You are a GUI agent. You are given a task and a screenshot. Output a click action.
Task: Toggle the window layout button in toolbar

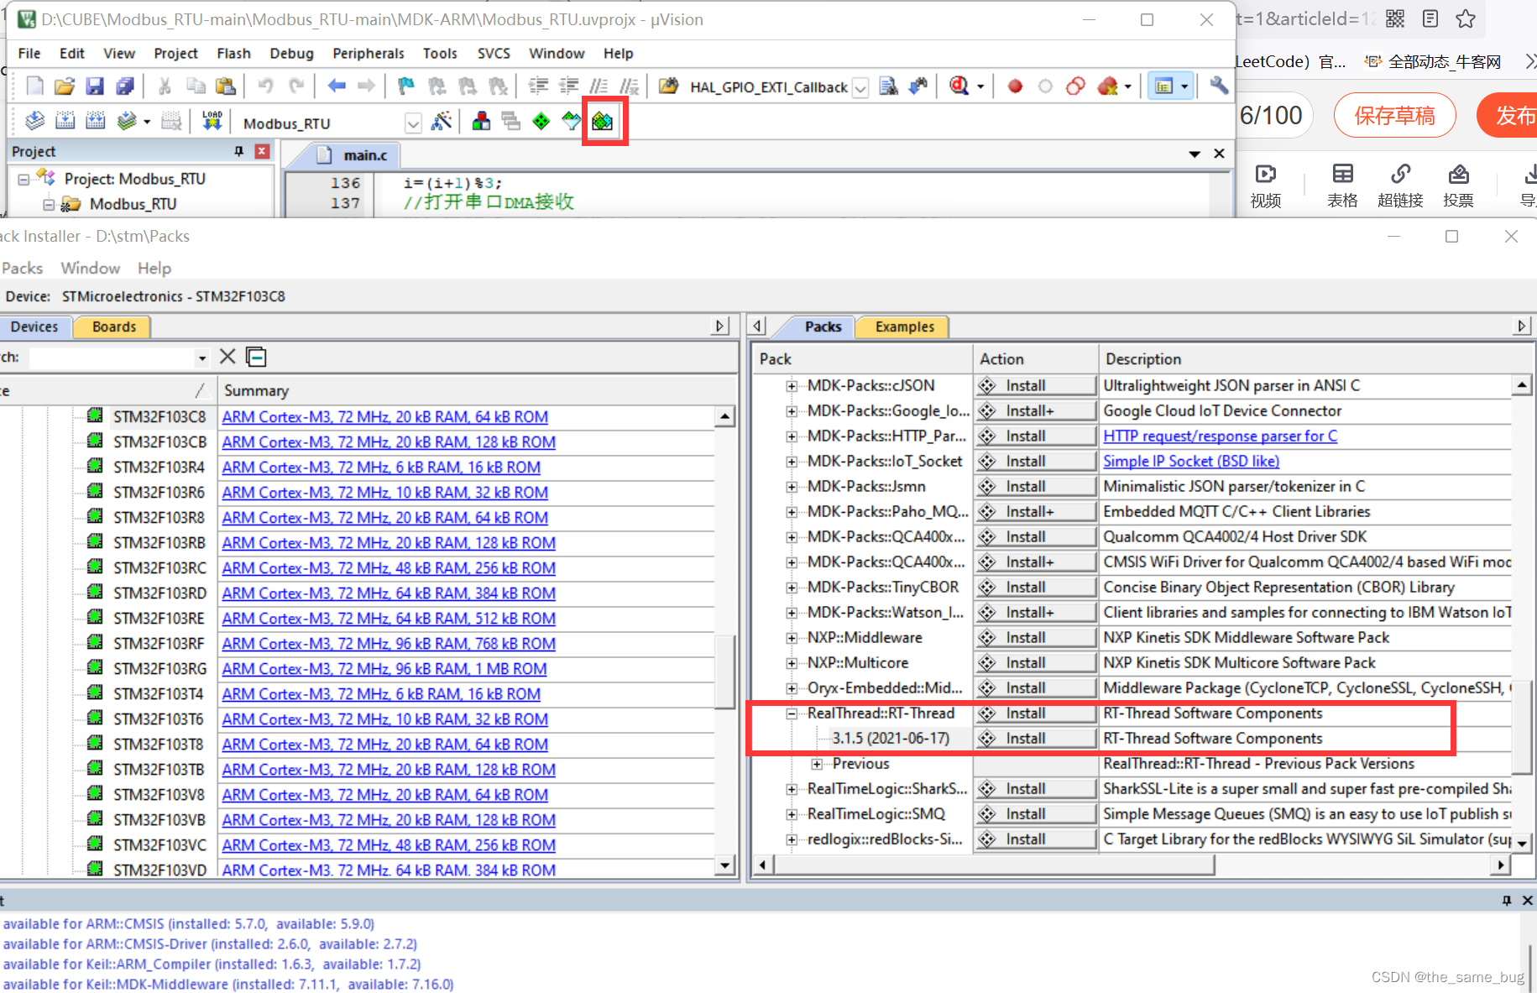click(x=1164, y=86)
